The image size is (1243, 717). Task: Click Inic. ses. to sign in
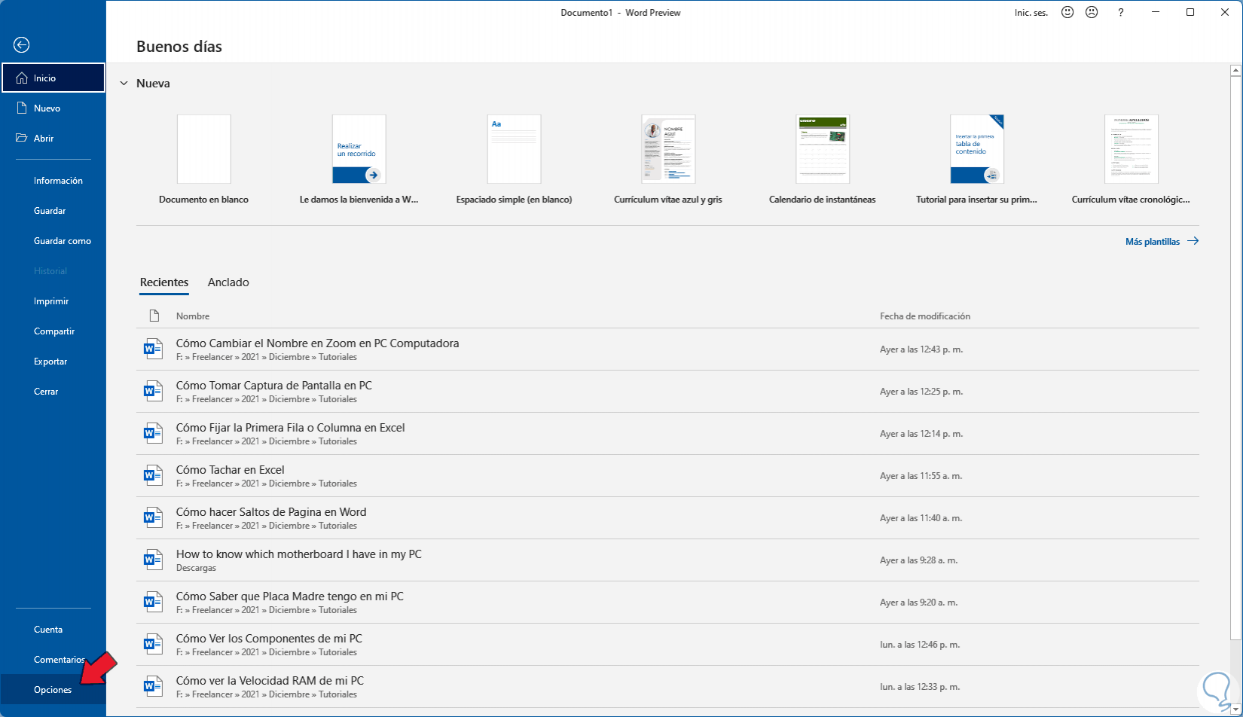[1031, 13]
